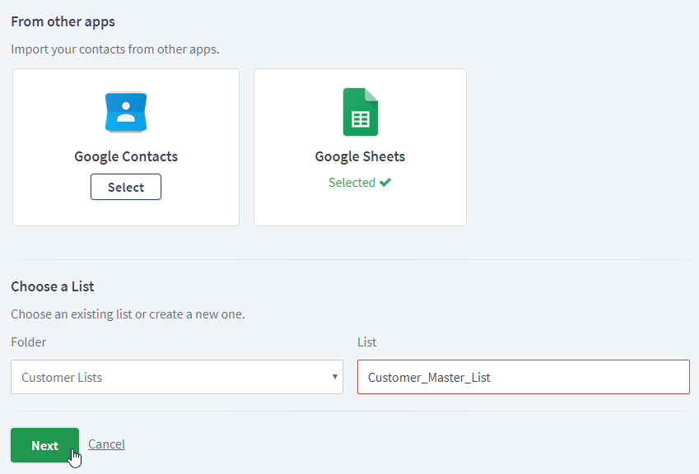Screen dimensions: 699x474
Task: Open the Customer Lists folder dropdown
Action: point(177,377)
